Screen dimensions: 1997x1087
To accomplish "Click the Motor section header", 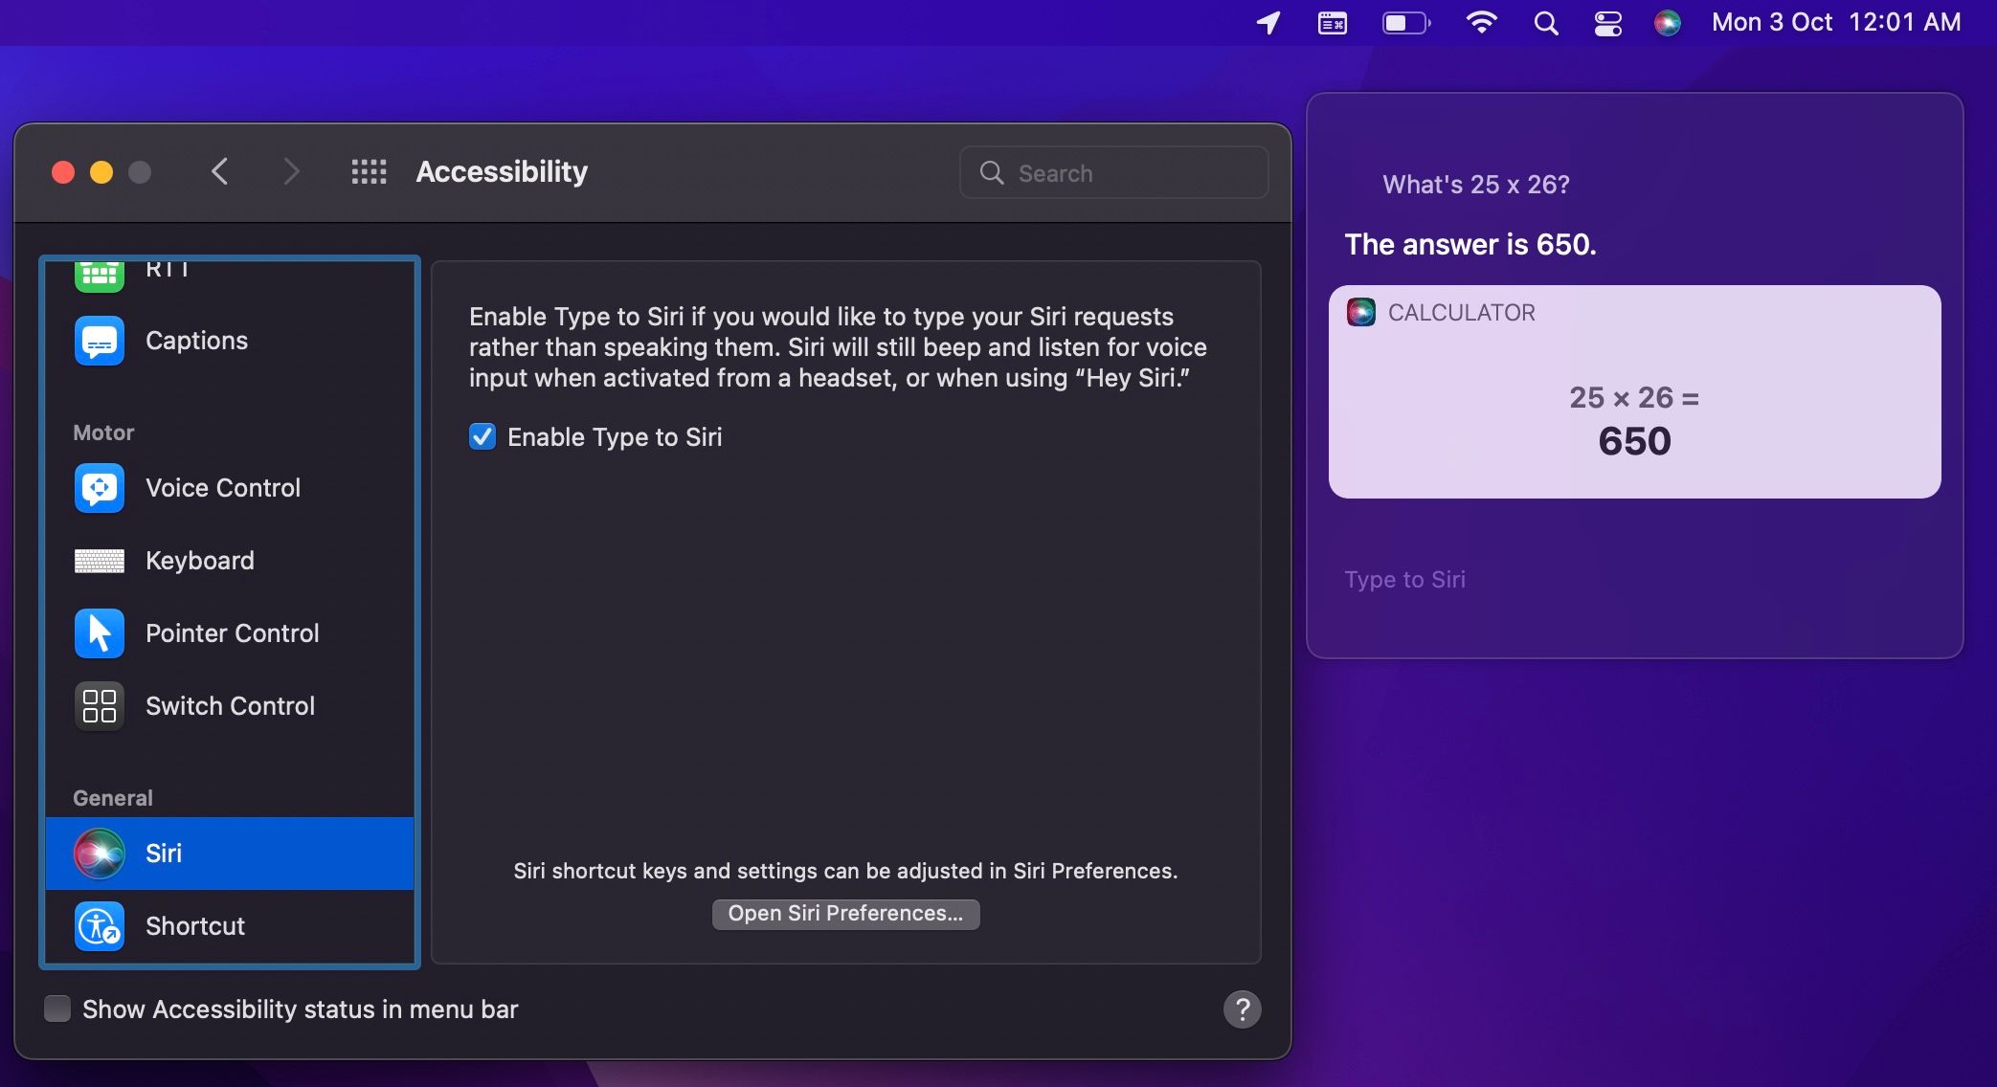I will 103,433.
